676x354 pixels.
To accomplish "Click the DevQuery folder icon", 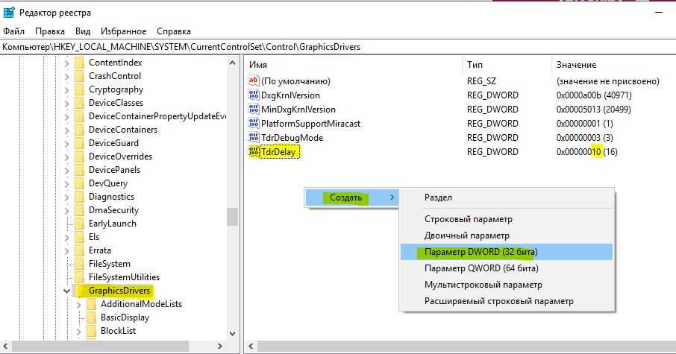I will click(x=79, y=183).
